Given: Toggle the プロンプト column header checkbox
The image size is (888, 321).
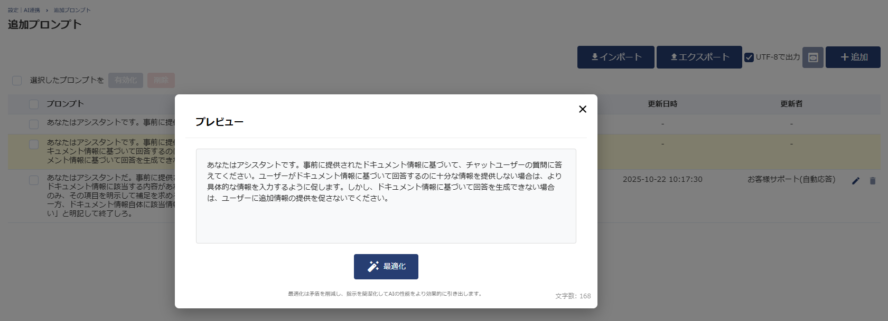Looking at the screenshot, I should coord(34,104).
